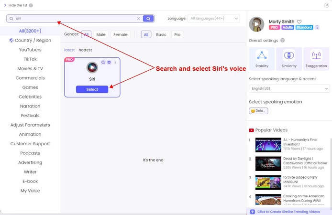332x215 pixels.
Task: Filter voices by Female gender
Action: coord(121,34)
